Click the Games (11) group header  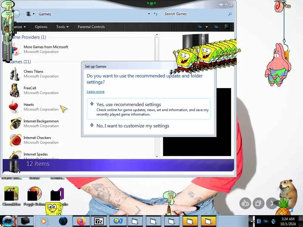point(20,62)
